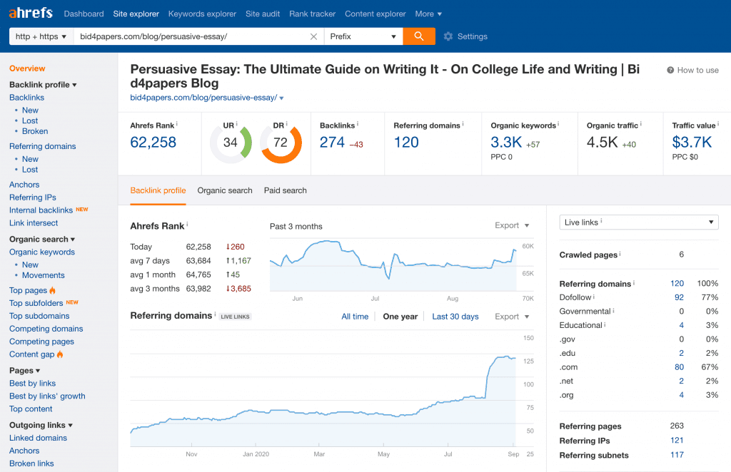
Task: Open the Export dropdown for Referring domains chart
Action: 512,317
